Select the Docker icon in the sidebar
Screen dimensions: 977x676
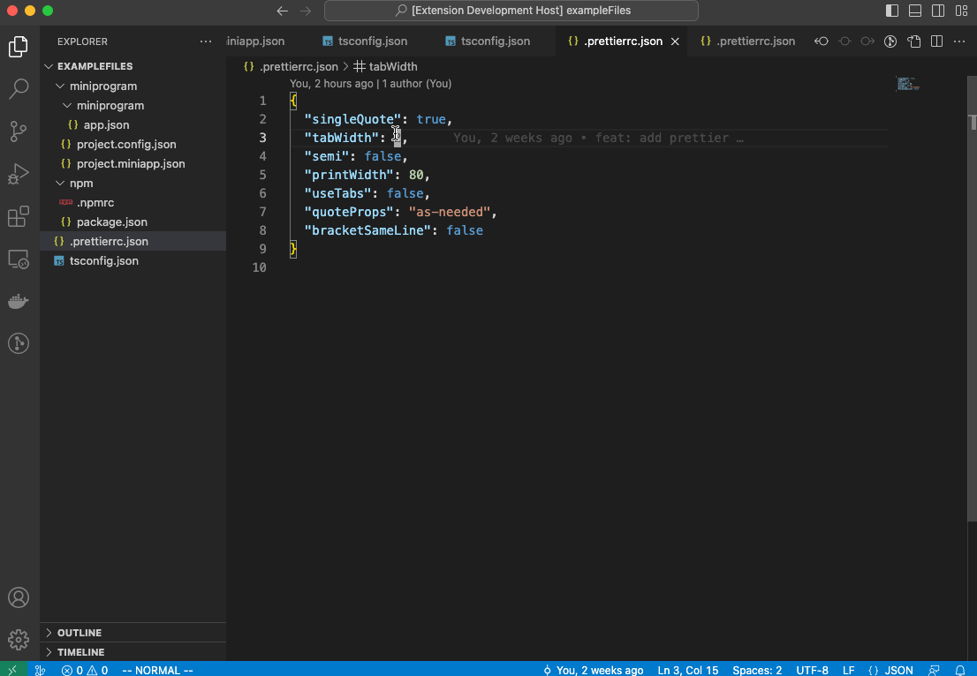click(19, 301)
